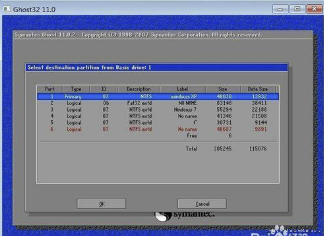The height and width of the screenshot is (236, 324).
Task: Select the Windows 7 labeled partition
Action: point(158,109)
